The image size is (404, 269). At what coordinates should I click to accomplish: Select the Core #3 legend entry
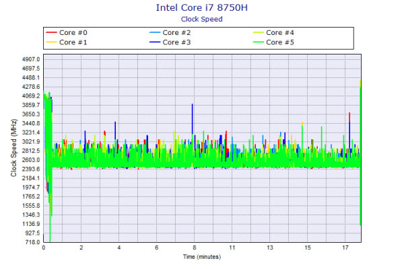point(170,42)
